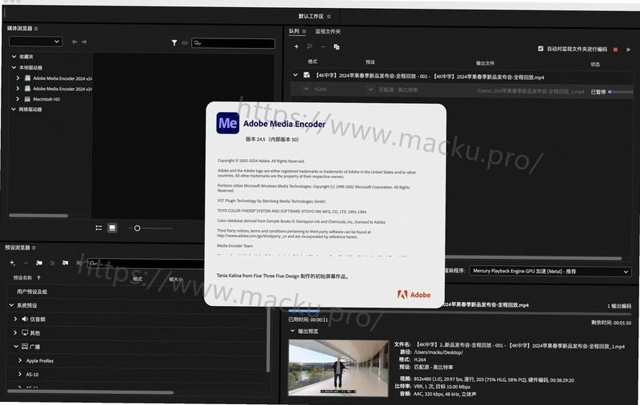Open the 预设浏览器 panel menu icon
The height and width of the screenshot is (405, 640).
tap(34, 248)
